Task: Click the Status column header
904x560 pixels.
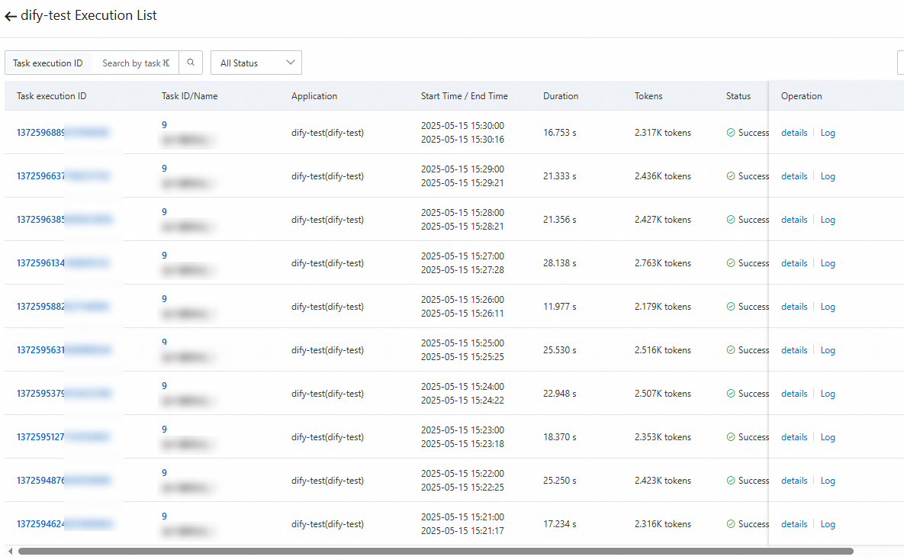Action: pyautogui.click(x=738, y=96)
